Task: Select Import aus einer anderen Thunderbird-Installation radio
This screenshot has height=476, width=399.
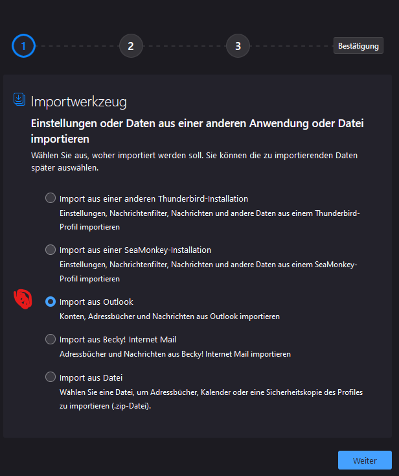Action: pyautogui.click(x=50, y=198)
